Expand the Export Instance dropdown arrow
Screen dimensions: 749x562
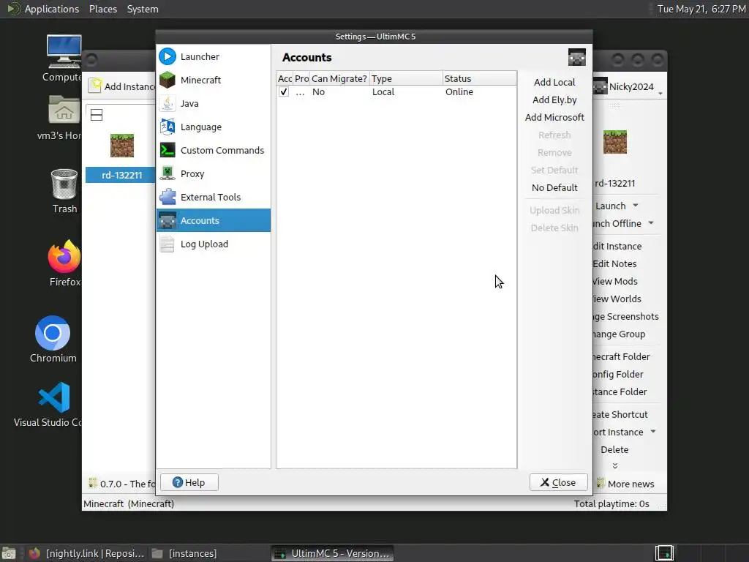[652, 432]
